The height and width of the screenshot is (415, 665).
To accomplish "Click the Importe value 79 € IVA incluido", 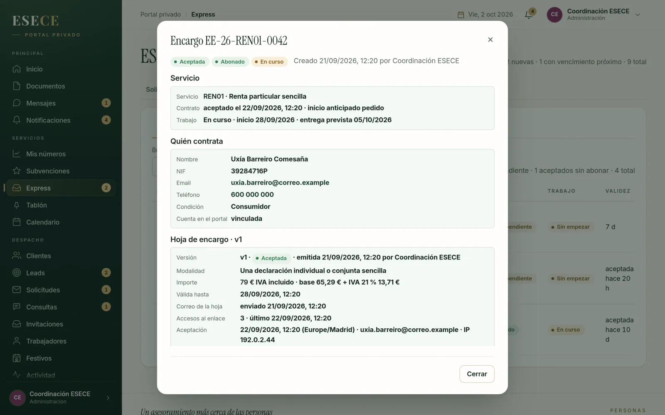I will pos(267,282).
